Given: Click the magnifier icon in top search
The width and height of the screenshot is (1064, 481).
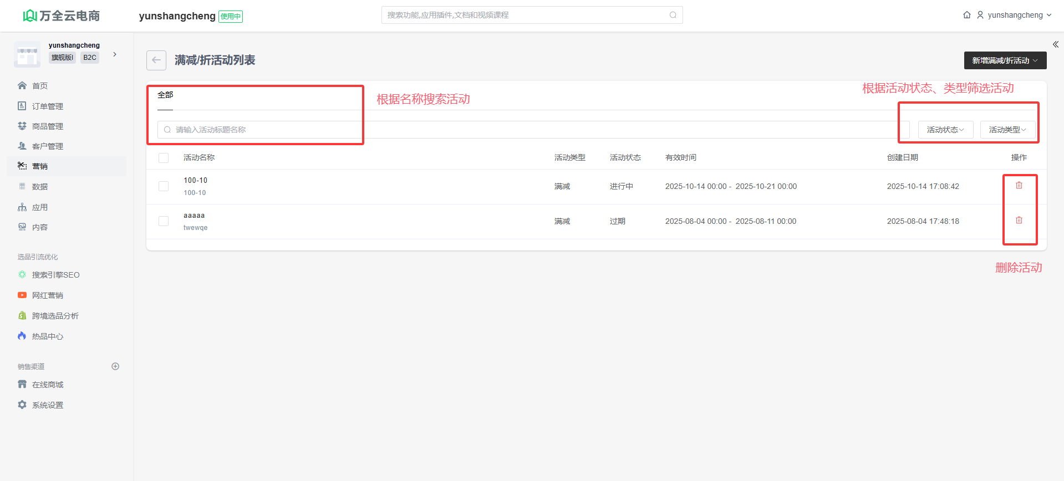Looking at the screenshot, I should click(x=673, y=15).
